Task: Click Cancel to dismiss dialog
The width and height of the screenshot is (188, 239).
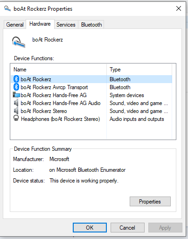Action: click(x=127, y=228)
